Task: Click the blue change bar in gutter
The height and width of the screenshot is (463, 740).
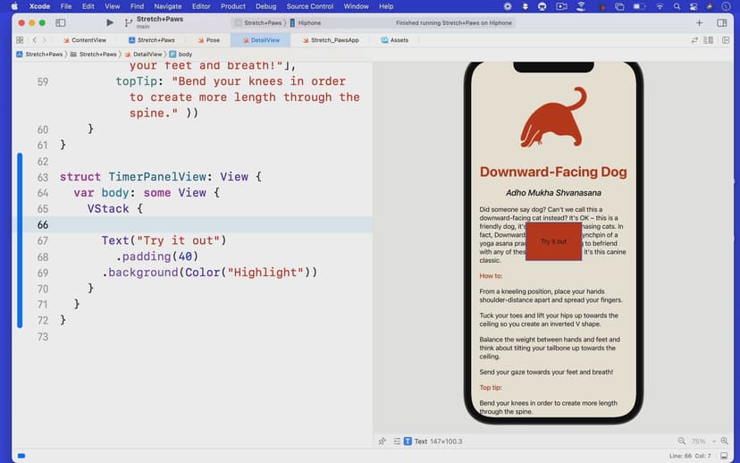Action: [x=19, y=241]
